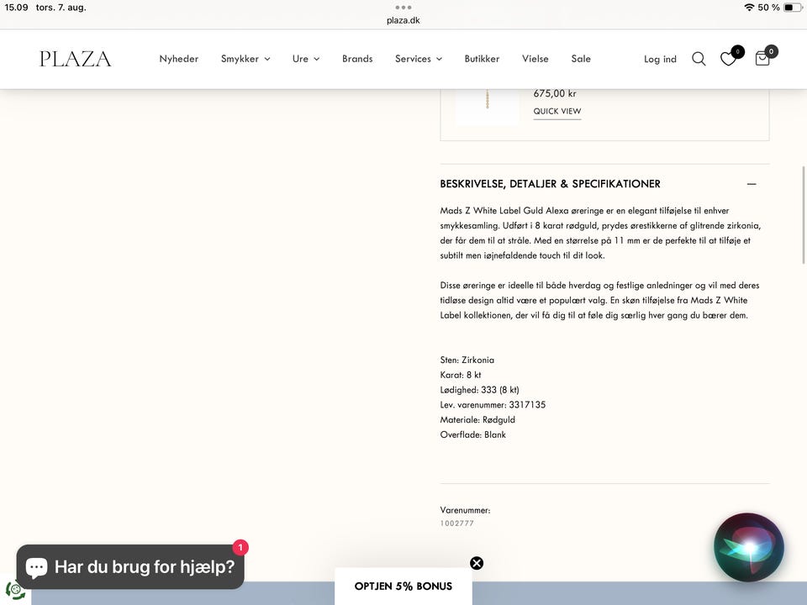Click the Log ind link
807x605 pixels.
coord(660,59)
